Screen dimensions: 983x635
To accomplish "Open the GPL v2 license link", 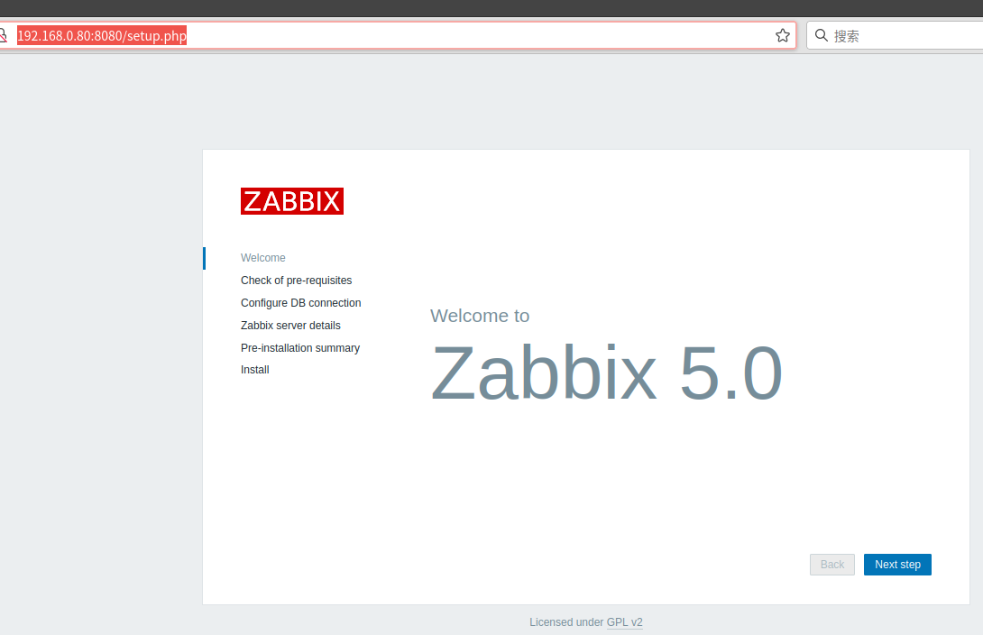I will coord(624,621).
